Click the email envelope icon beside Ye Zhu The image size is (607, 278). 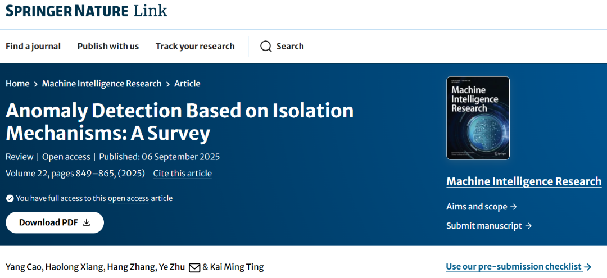tap(194, 267)
